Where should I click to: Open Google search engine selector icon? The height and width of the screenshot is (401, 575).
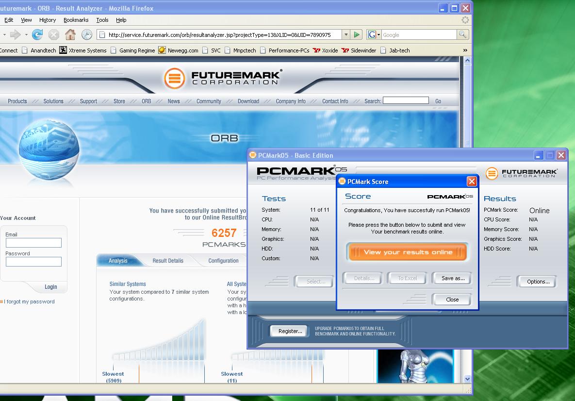[x=374, y=35]
